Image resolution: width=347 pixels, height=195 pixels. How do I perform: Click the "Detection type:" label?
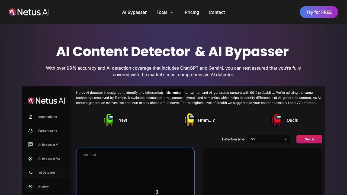(234, 139)
